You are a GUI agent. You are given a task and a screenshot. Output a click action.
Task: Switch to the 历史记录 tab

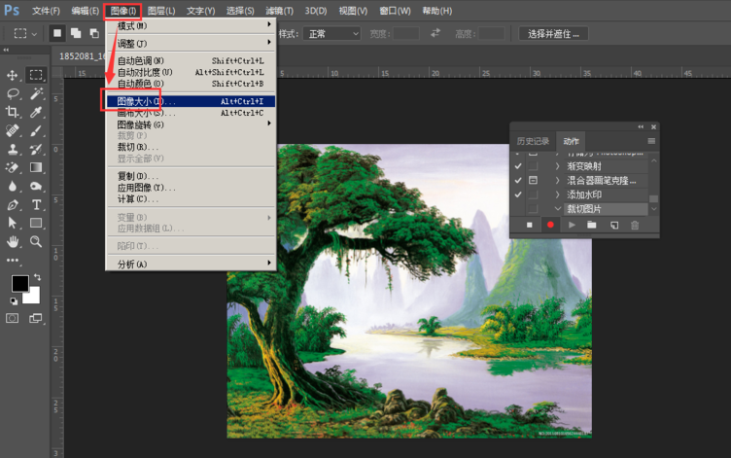[x=533, y=141]
